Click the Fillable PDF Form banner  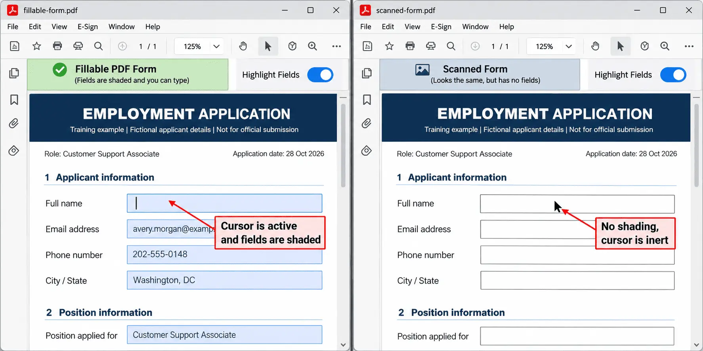[128, 74]
